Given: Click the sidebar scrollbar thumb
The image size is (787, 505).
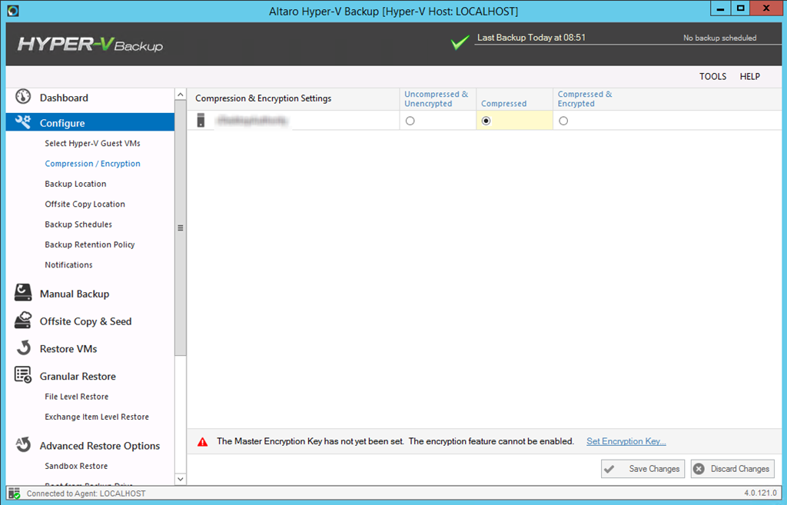Looking at the screenshot, I should pos(180,228).
